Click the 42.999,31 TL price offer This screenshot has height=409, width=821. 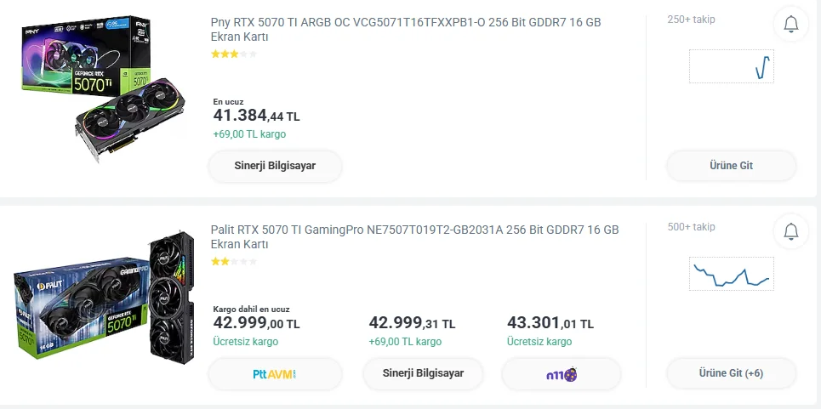tap(412, 323)
